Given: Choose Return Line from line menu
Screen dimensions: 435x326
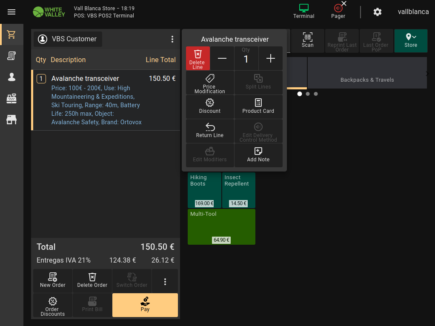Looking at the screenshot, I should [210, 131].
